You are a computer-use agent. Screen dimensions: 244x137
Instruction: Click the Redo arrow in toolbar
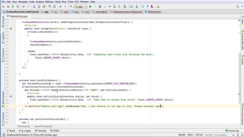pyautogui.click(x=28, y=7)
